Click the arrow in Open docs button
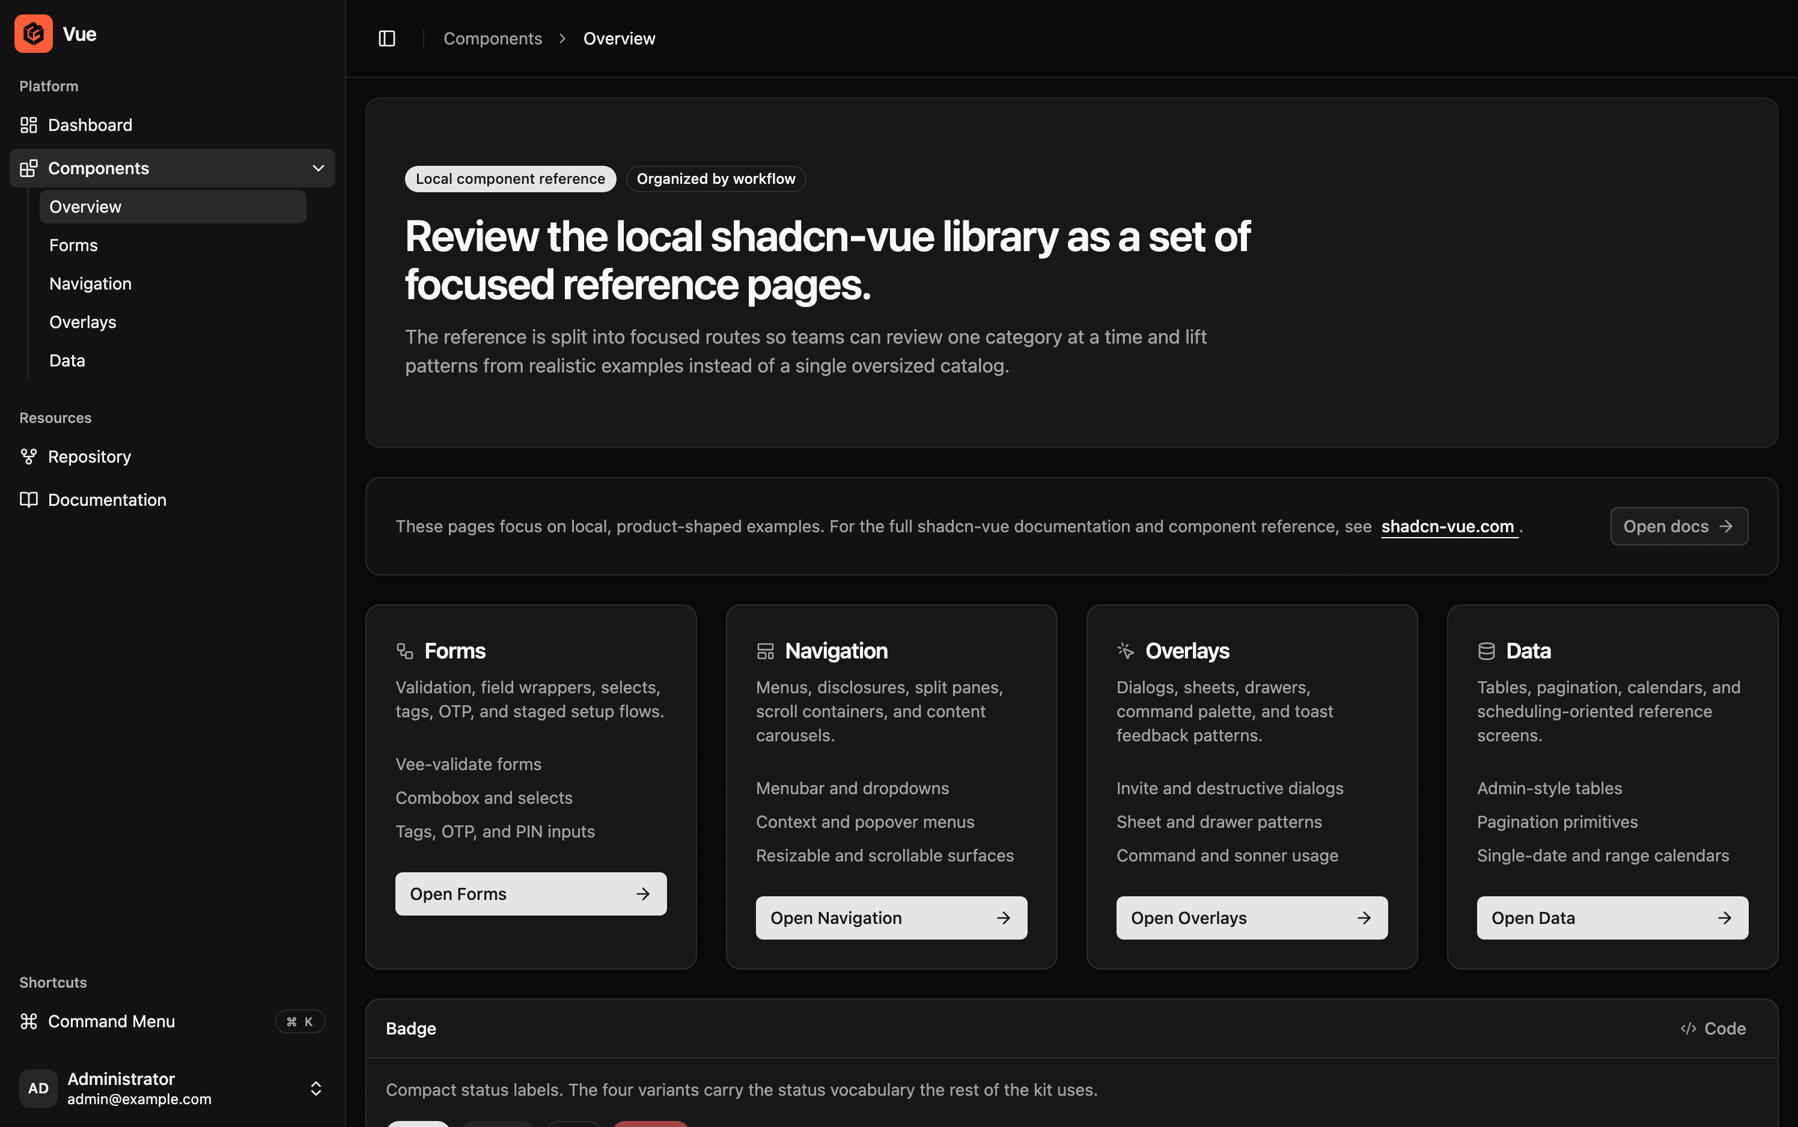 coord(1726,526)
